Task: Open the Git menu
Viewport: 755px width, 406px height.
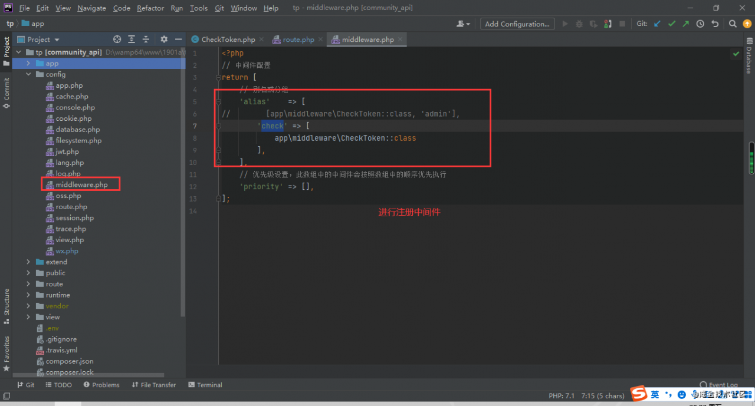Action: [x=219, y=8]
